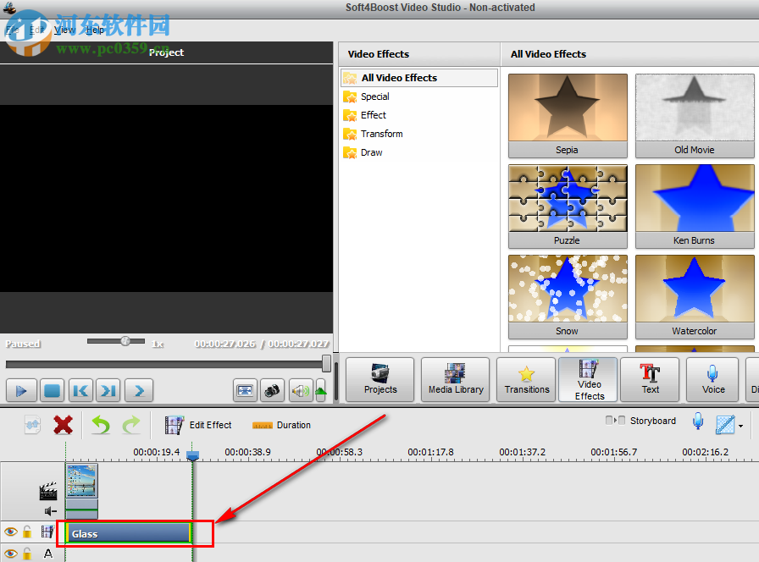Delete selection with the red X icon

pyautogui.click(x=63, y=425)
